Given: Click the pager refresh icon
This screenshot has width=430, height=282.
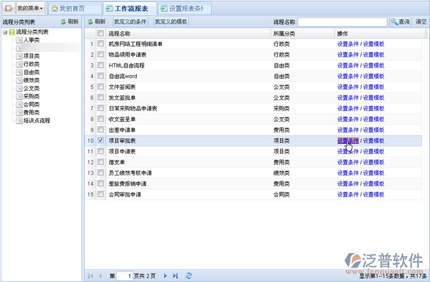Looking at the screenshot, I should (189, 275).
